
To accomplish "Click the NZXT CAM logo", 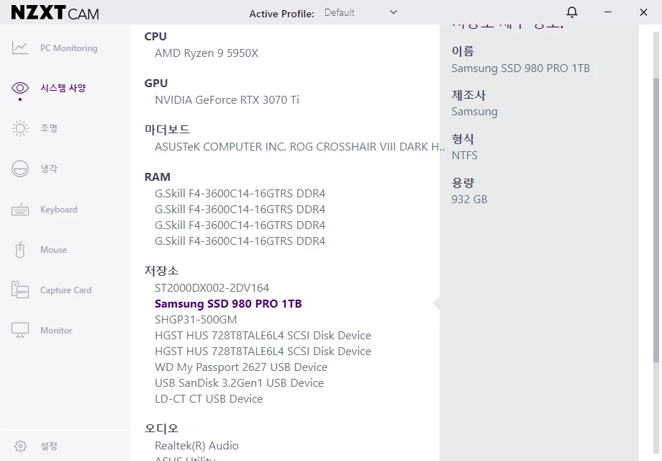I will [55, 13].
